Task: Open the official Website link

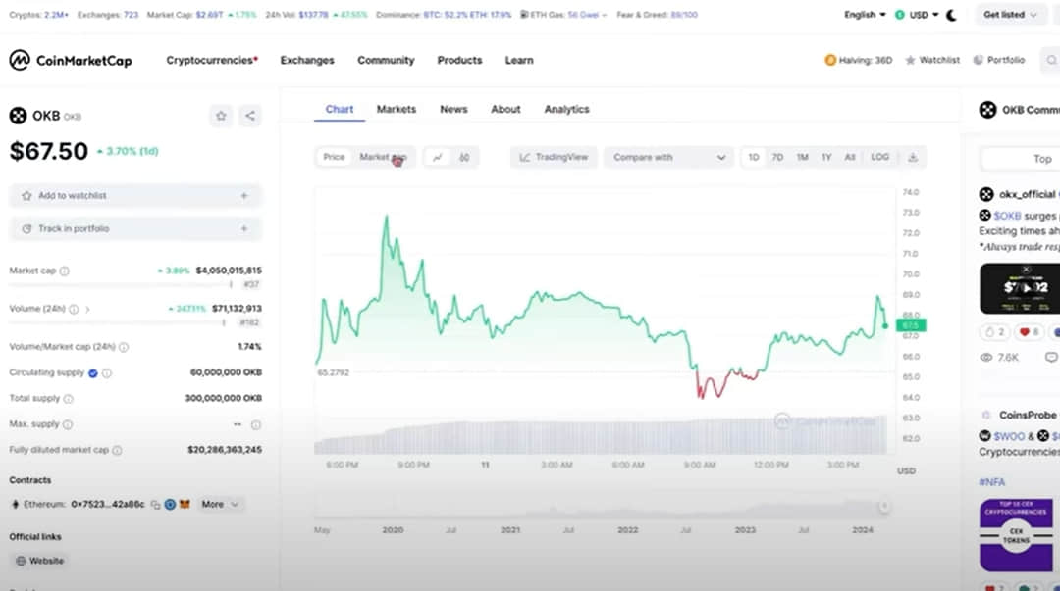Action: tap(40, 561)
